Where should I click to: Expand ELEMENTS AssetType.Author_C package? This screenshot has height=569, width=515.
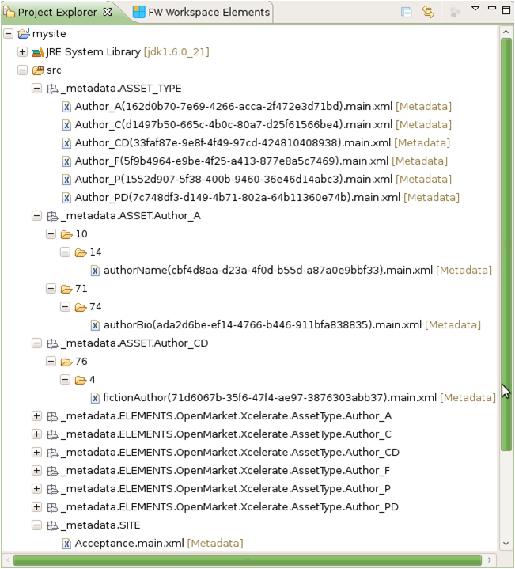(36, 434)
